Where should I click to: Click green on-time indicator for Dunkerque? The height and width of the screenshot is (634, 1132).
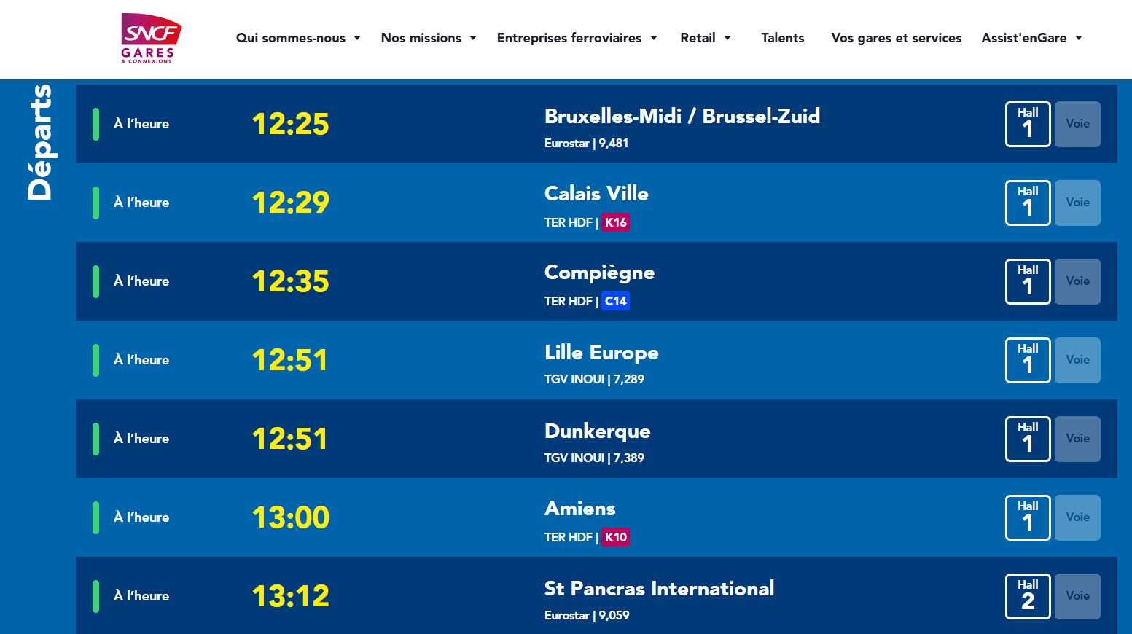(95, 439)
